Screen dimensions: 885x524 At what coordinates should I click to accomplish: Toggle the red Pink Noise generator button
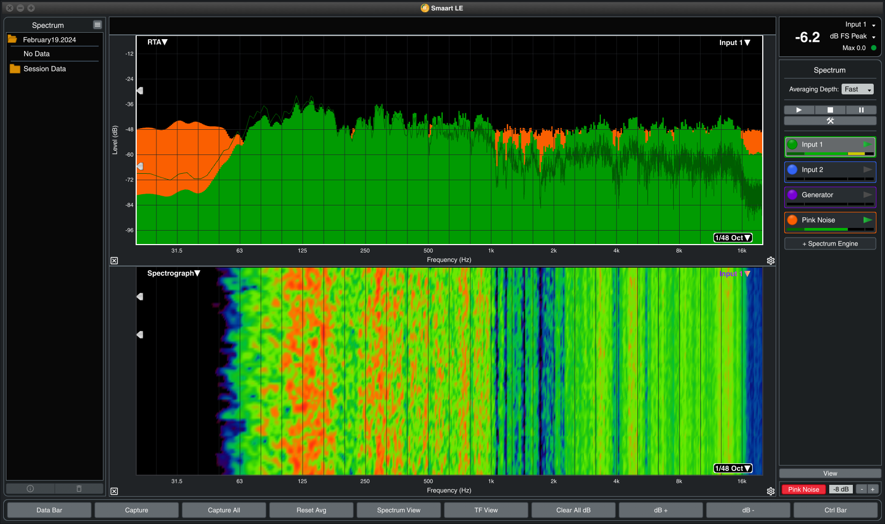(x=804, y=489)
